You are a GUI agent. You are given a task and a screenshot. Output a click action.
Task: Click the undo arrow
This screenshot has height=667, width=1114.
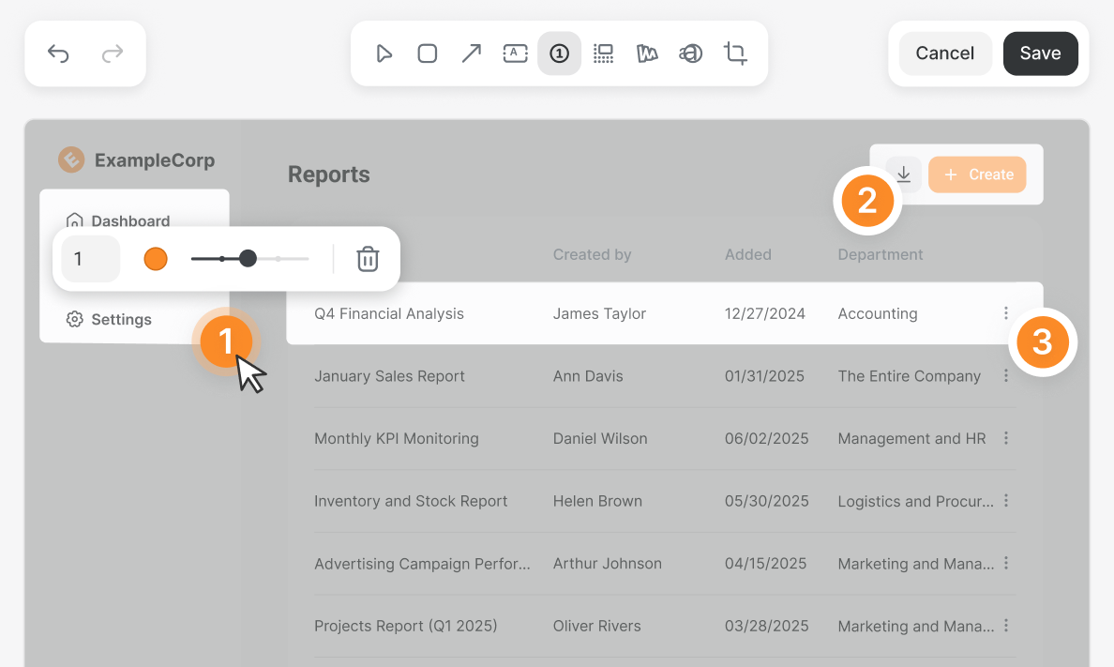pyautogui.click(x=57, y=53)
